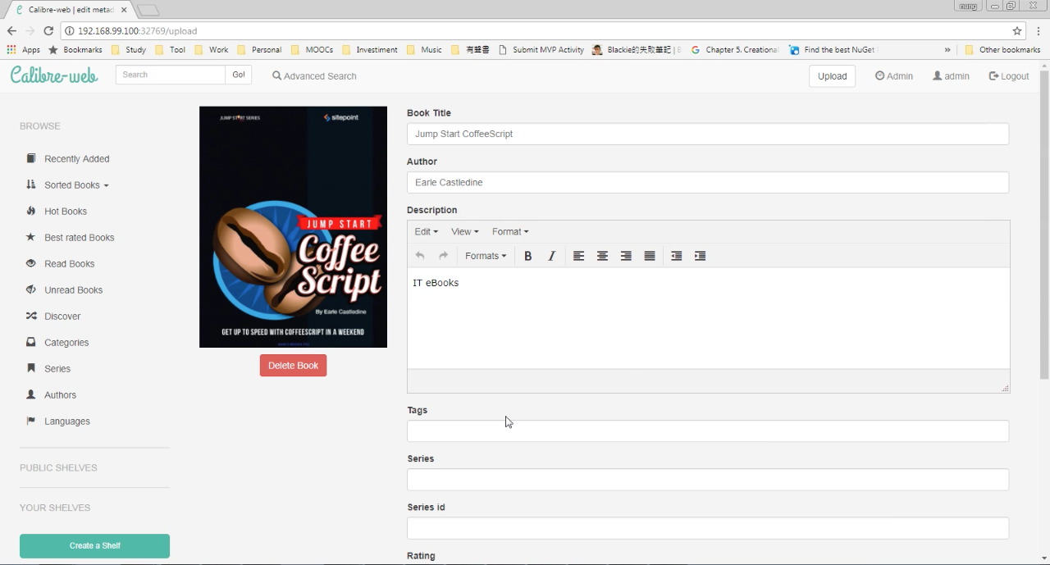Click the Book Title field

[x=708, y=134]
